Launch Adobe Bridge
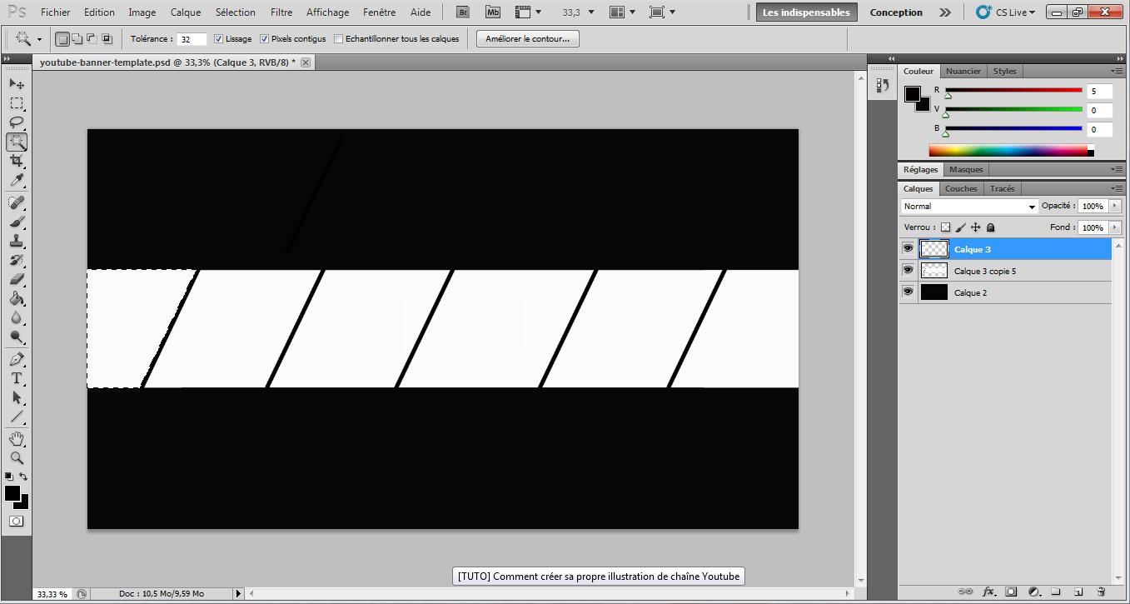 coord(463,12)
